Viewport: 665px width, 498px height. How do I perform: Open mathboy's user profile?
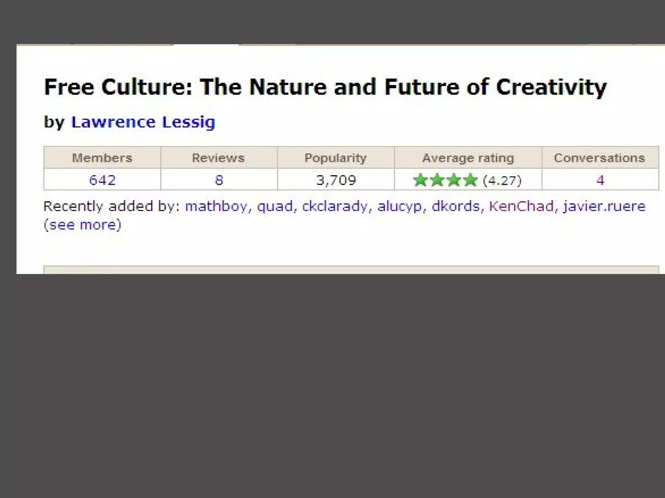216,207
